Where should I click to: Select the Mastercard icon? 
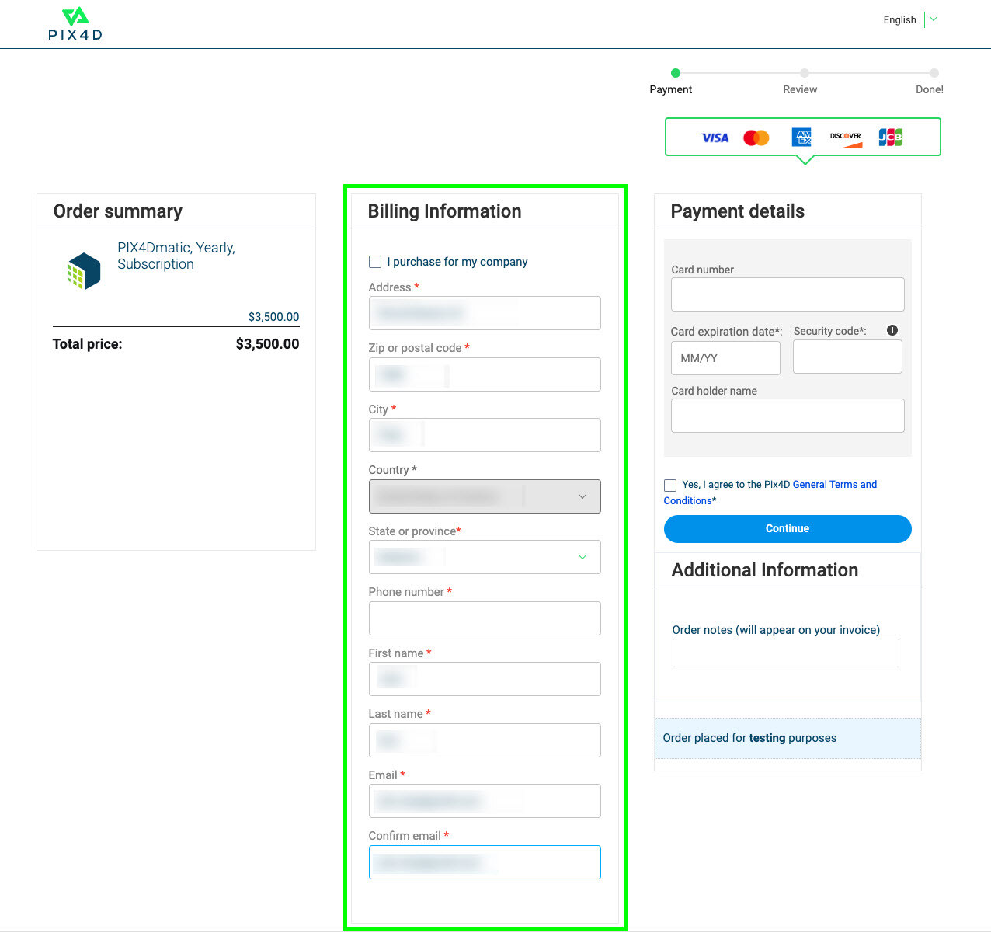point(756,138)
